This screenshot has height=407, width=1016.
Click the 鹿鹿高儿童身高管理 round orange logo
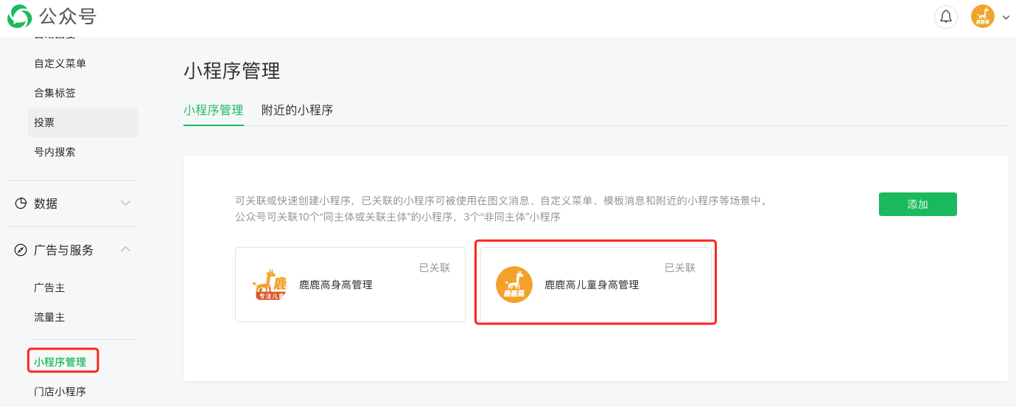[514, 285]
